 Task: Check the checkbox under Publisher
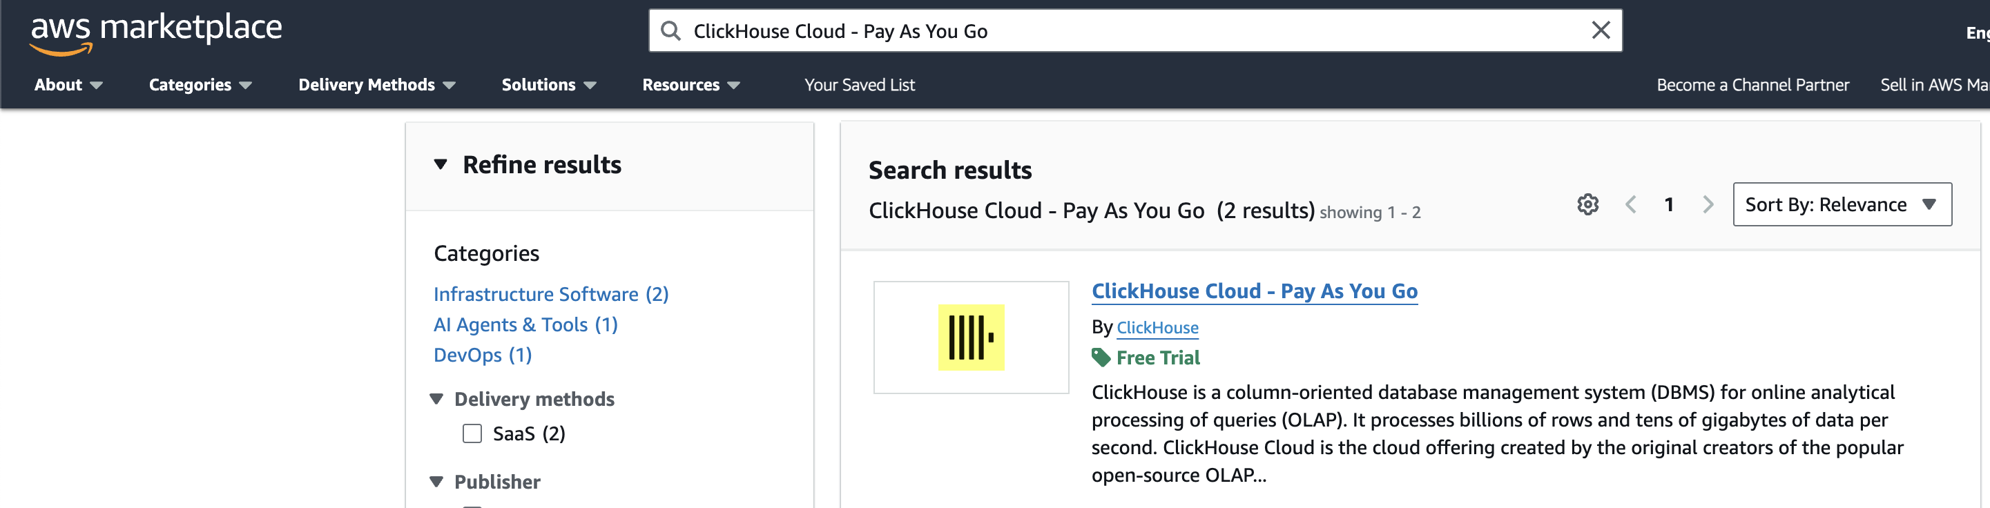click(x=472, y=505)
